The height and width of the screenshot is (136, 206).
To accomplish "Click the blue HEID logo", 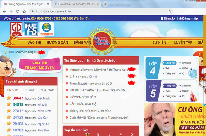I will coord(31,29).
